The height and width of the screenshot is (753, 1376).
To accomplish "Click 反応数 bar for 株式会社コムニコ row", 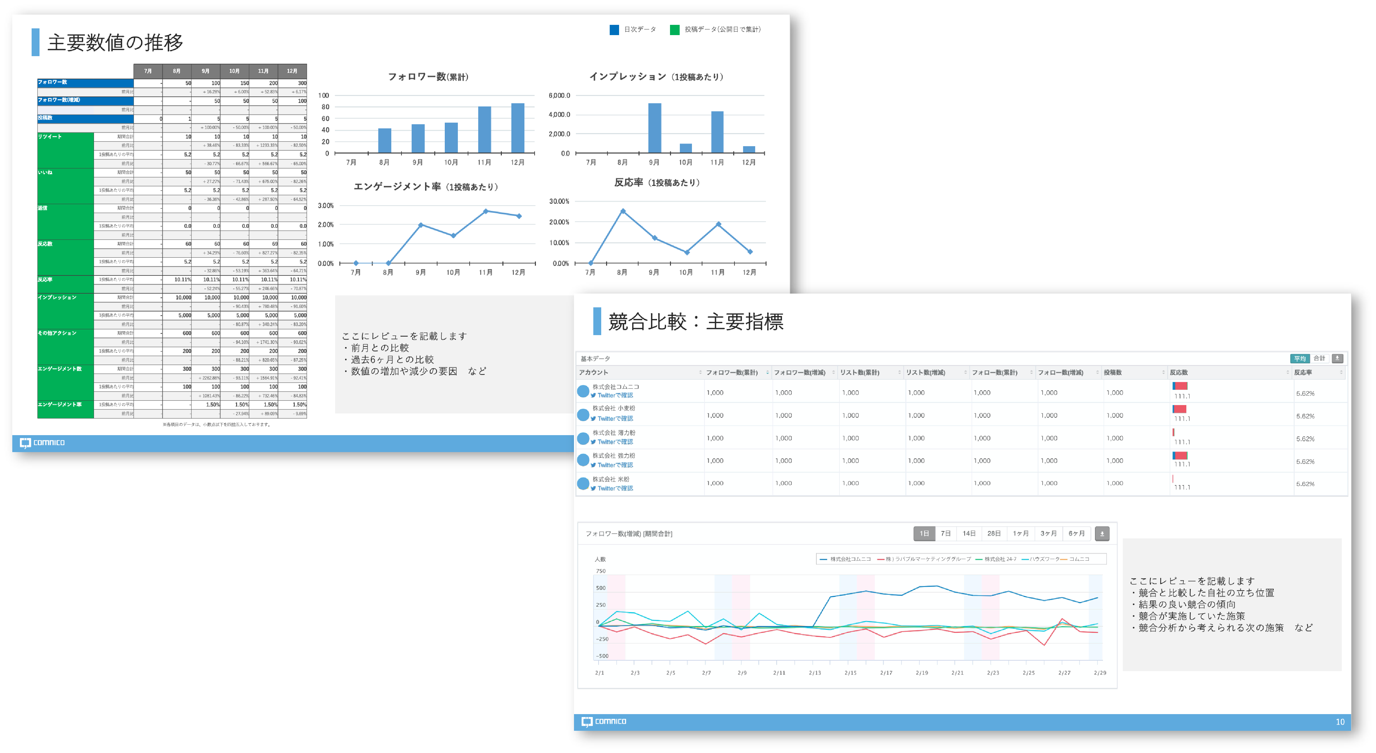I will coord(1179,386).
